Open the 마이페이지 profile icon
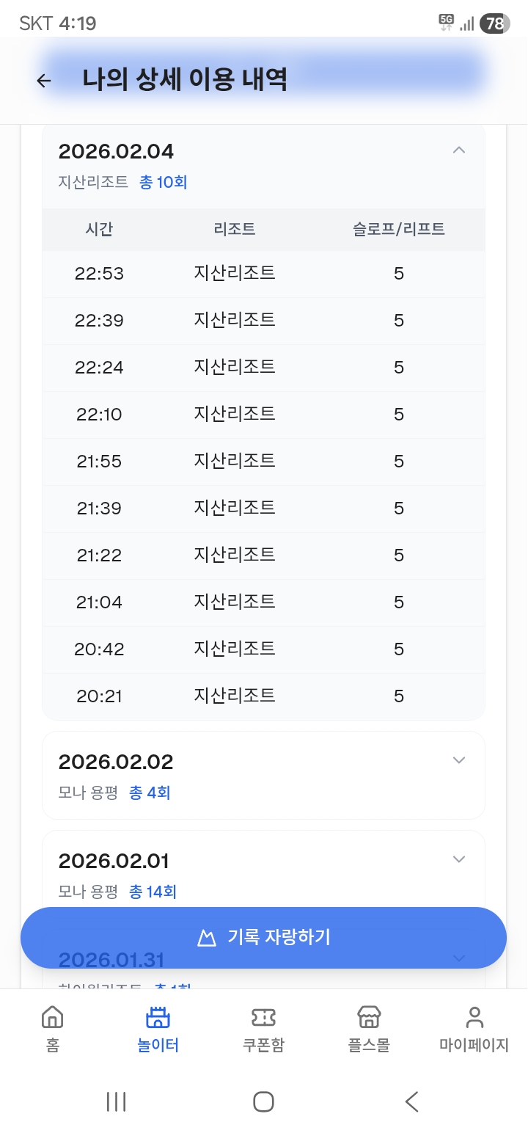Screen dimensions: 528x1133 pos(474,1018)
